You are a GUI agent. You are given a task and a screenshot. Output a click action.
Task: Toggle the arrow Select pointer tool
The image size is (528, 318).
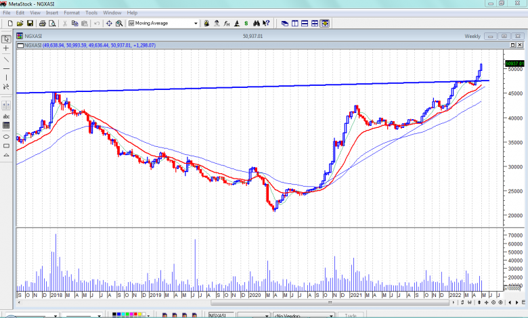click(x=6, y=38)
